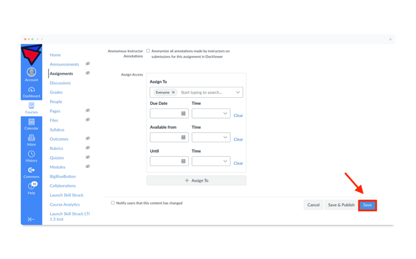Image resolution: width=416 pixels, height=259 pixels.
Task: Open Announcements in course menu
Action: [64, 64]
